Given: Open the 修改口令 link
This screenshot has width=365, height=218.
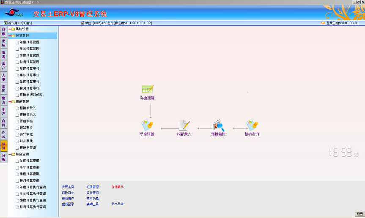Looking at the screenshot, I should [x=68, y=193].
